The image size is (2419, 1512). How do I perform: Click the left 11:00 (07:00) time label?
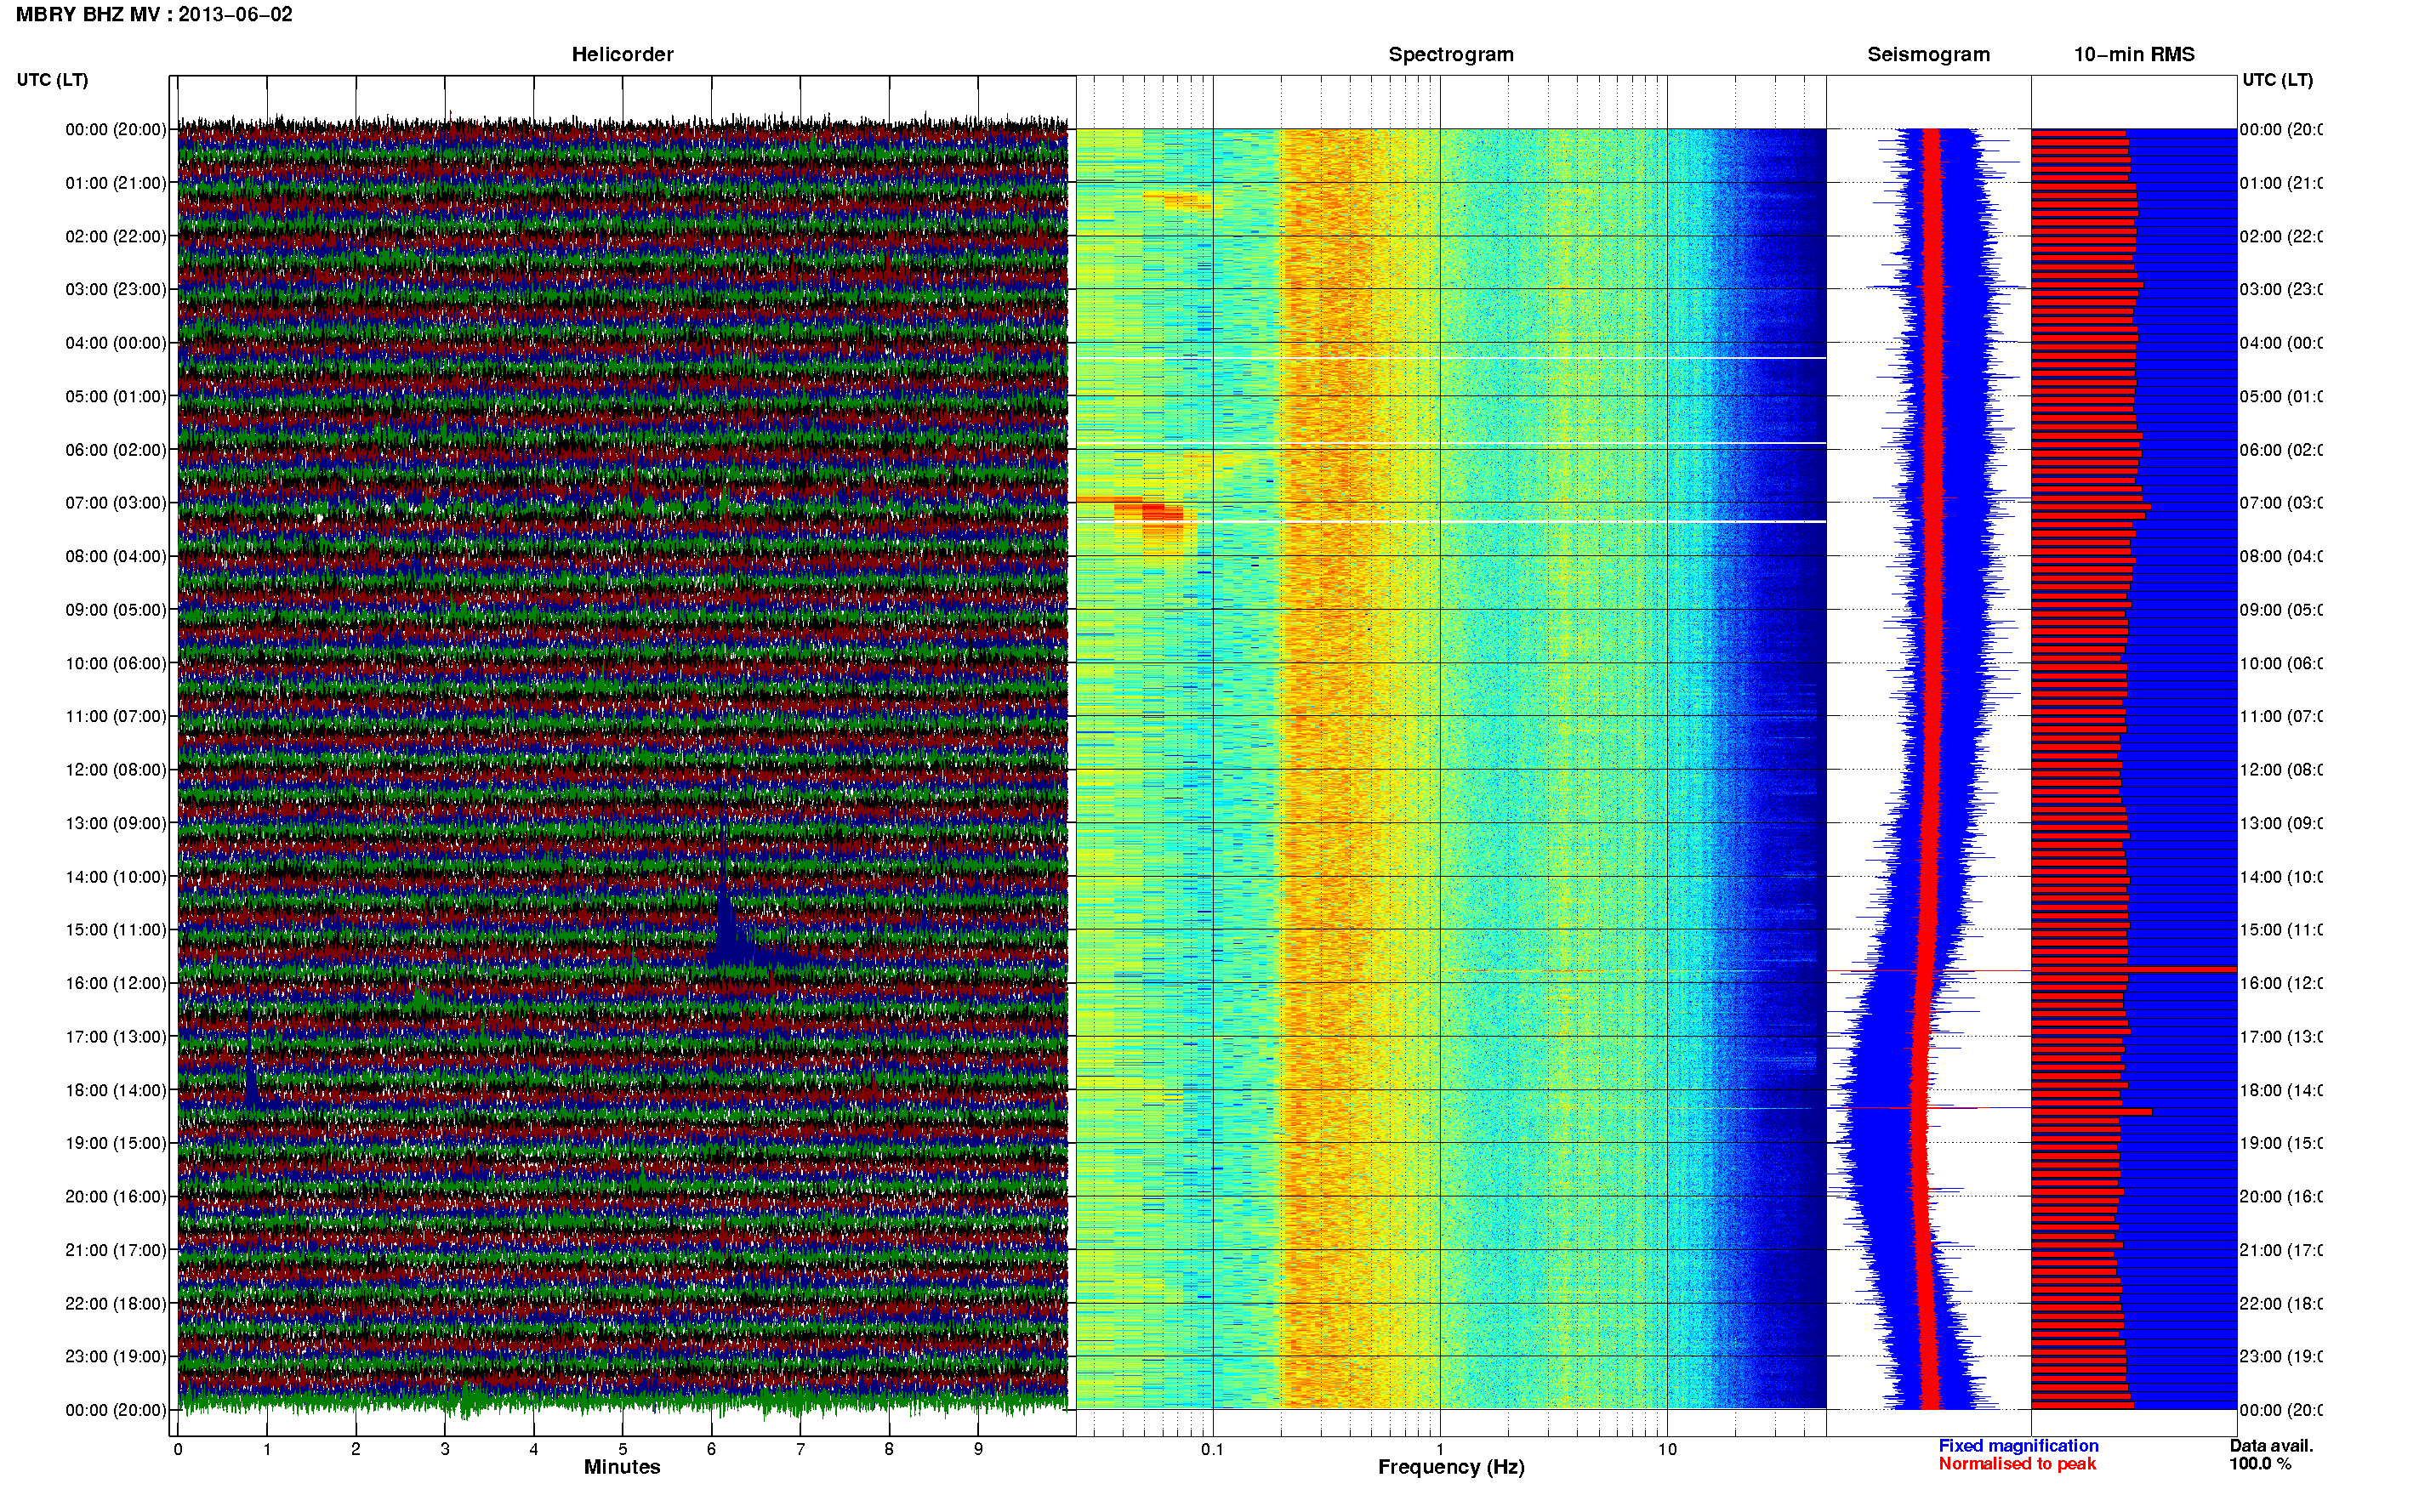pos(116,716)
